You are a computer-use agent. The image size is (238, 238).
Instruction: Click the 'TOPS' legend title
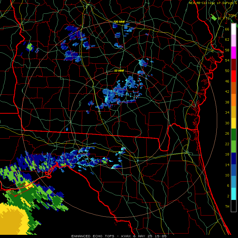[232, 16]
